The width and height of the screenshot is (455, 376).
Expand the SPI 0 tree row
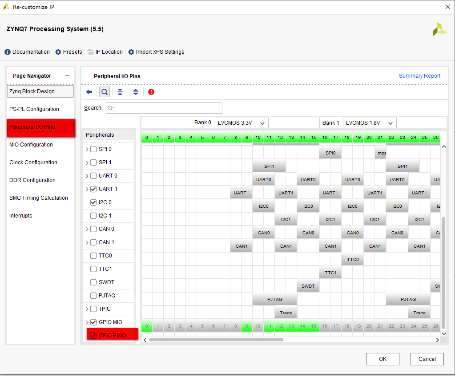(87, 149)
